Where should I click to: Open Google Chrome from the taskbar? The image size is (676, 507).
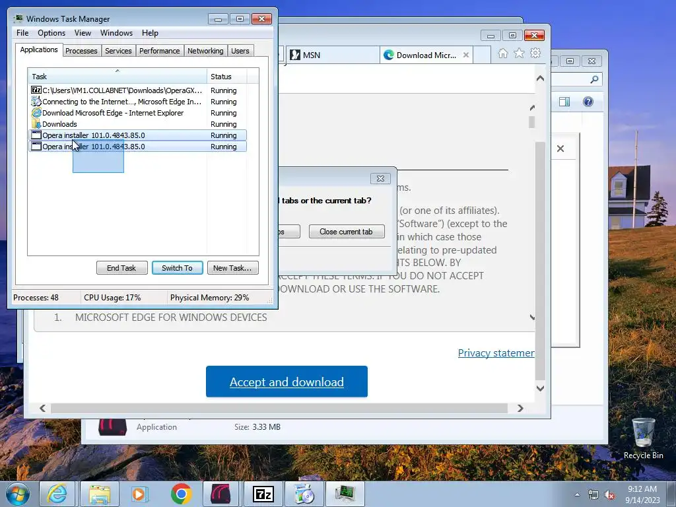[x=181, y=494]
